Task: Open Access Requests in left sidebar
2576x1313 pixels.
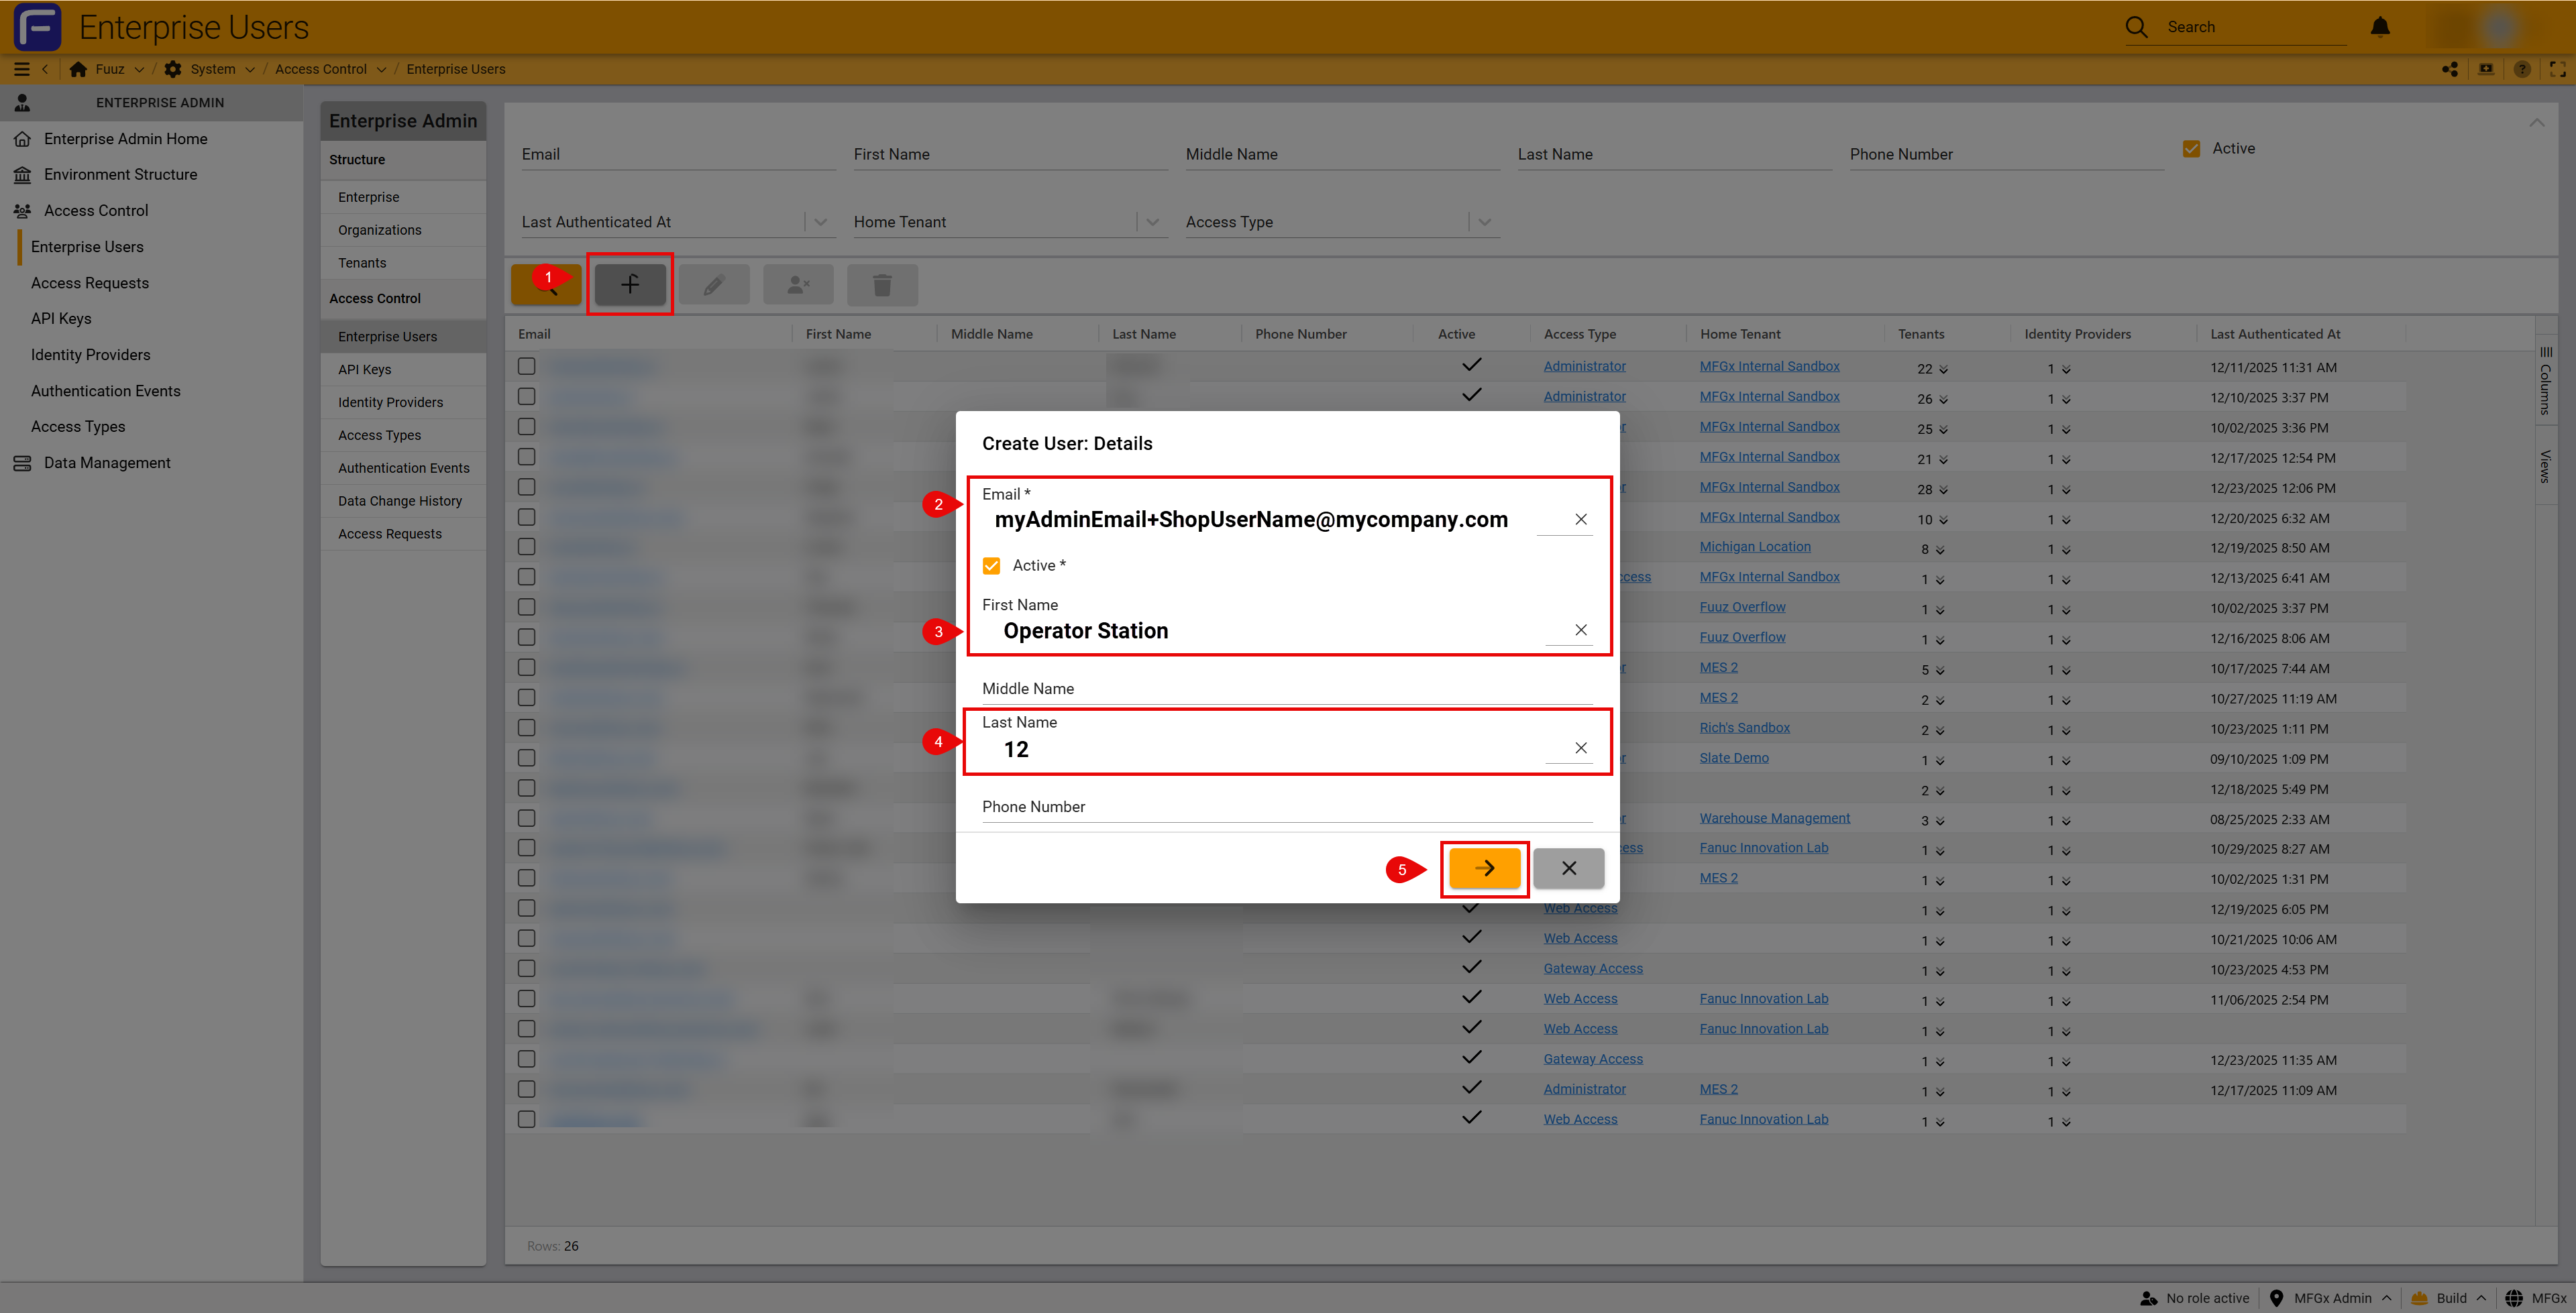Action: tap(89, 283)
